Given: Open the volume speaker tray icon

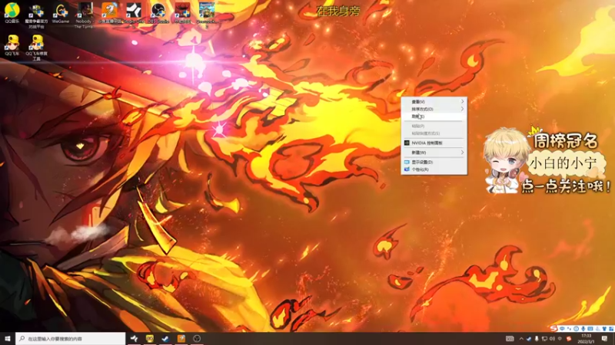Looking at the screenshot, I should pos(552,339).
